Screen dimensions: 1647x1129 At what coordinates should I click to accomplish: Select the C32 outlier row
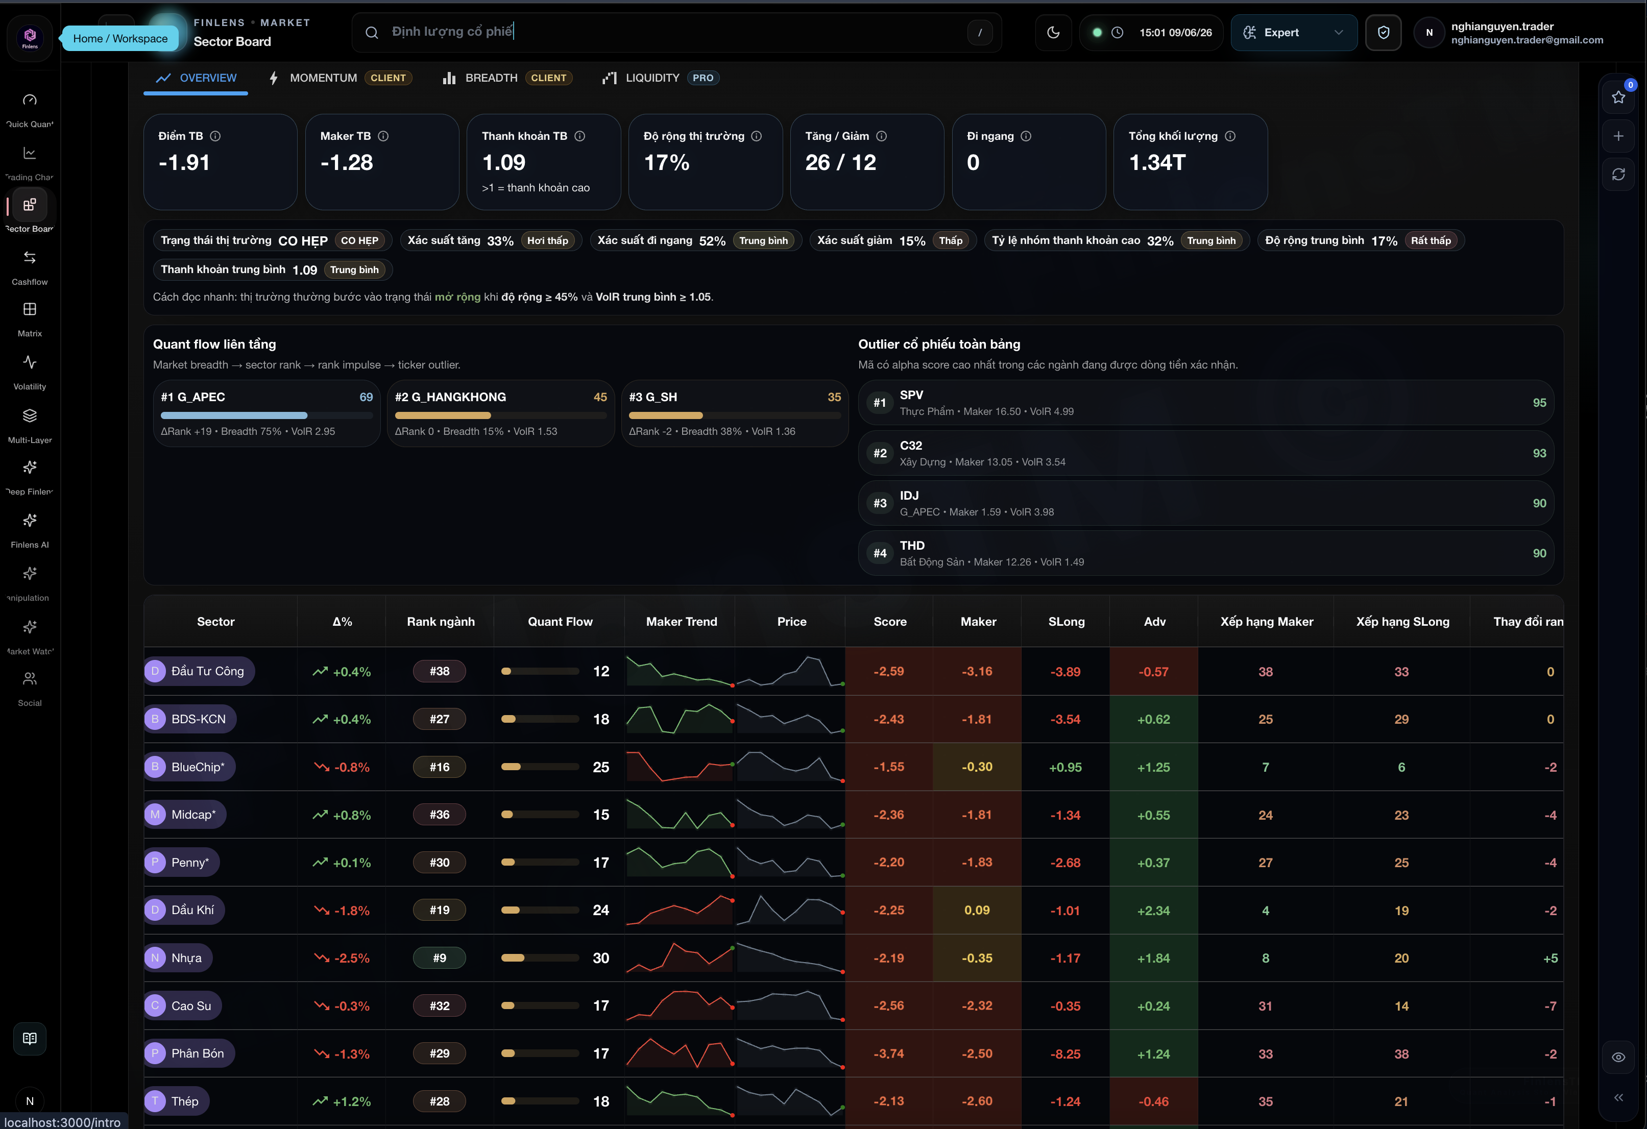pos(1205,453)
